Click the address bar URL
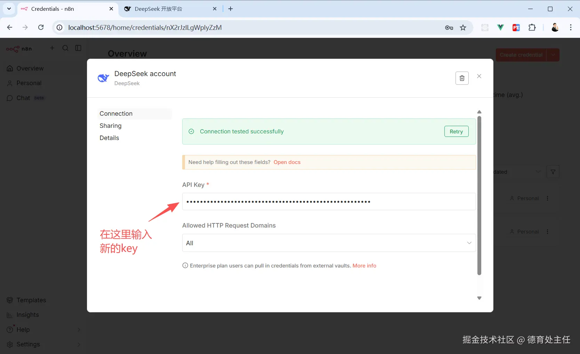Screen dimensions: 580x354 pos(145,27)
